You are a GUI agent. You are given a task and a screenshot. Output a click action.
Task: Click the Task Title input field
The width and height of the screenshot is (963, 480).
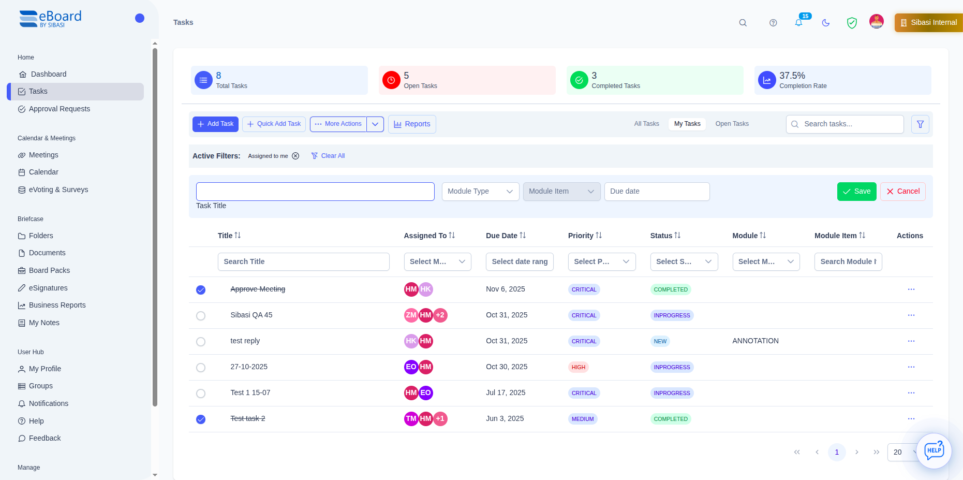click(x=315, y=192)
